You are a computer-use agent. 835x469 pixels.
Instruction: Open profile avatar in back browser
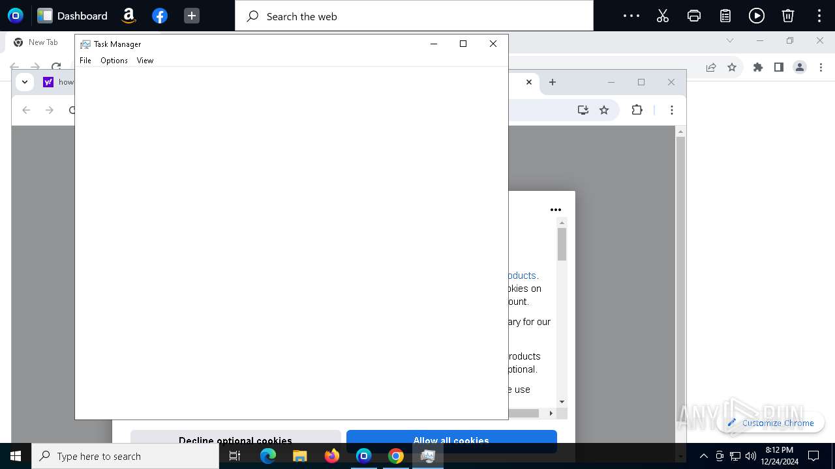[x=800, y=67]
